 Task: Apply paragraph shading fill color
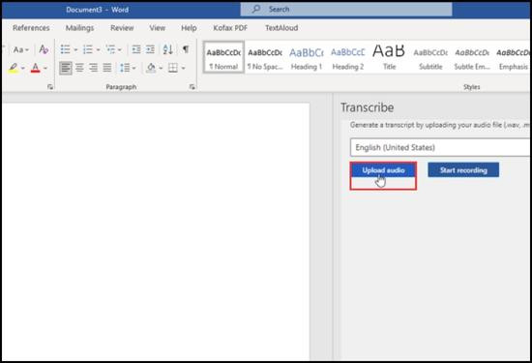tap(151, 68)
